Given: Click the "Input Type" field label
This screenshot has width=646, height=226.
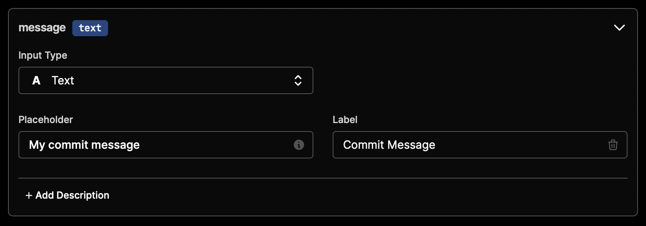Looking at the screenshot, I should coord(43,55).
